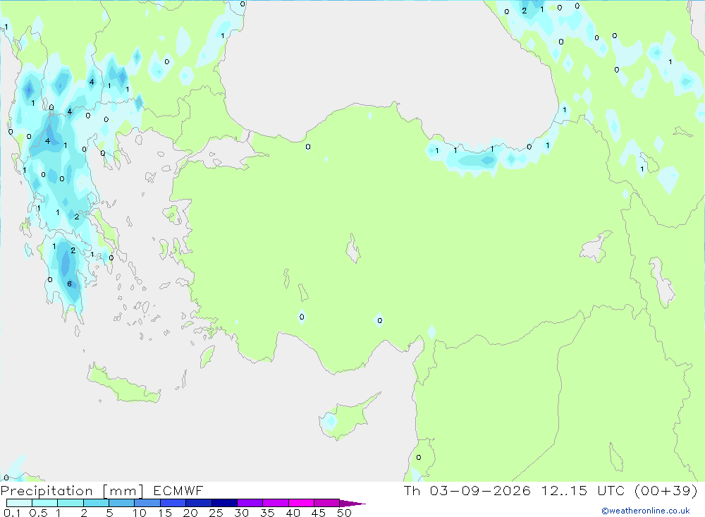The height and width of the screenshot is (517, 705).
Task: Click the 12..15 UTC time text
Action: coord(564,490)
